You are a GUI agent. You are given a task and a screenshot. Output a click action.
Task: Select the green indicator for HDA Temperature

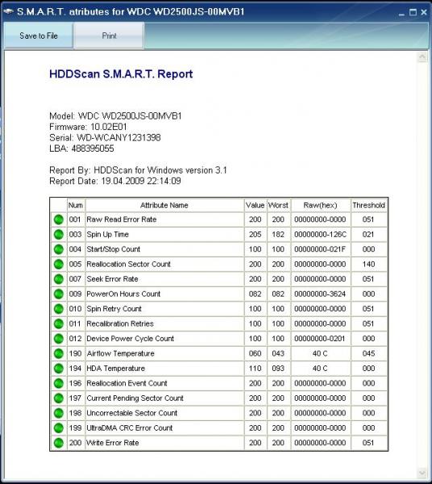click(x=59, y=369)
